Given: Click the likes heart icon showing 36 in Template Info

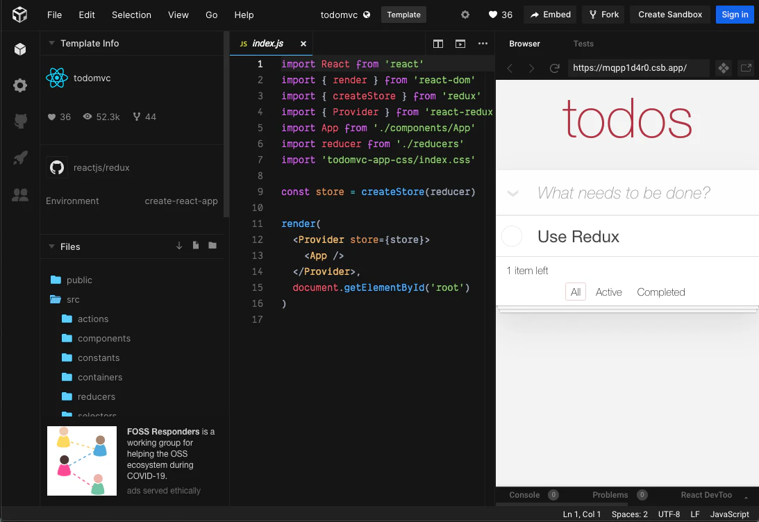Looking at the screenshot, I should (x=51, y=117).
